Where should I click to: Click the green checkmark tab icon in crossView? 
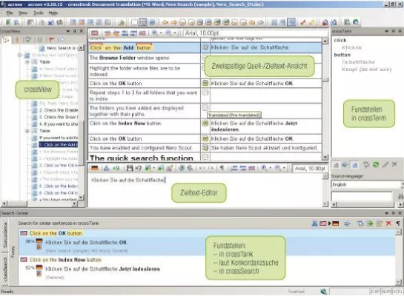27,40
